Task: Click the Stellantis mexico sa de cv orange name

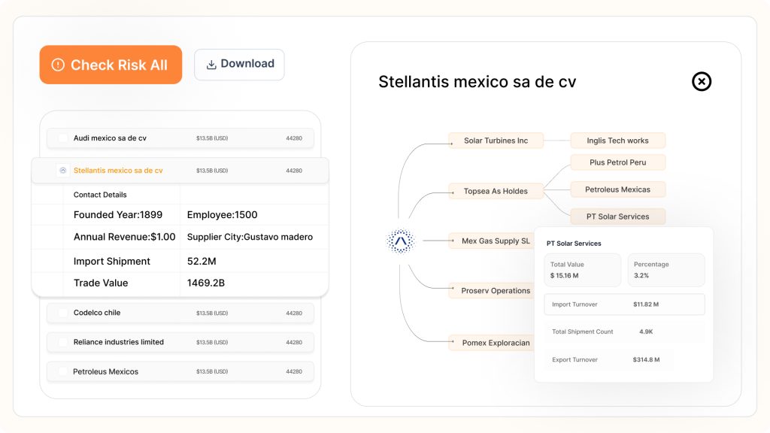Action: click(x=118, y=171)
